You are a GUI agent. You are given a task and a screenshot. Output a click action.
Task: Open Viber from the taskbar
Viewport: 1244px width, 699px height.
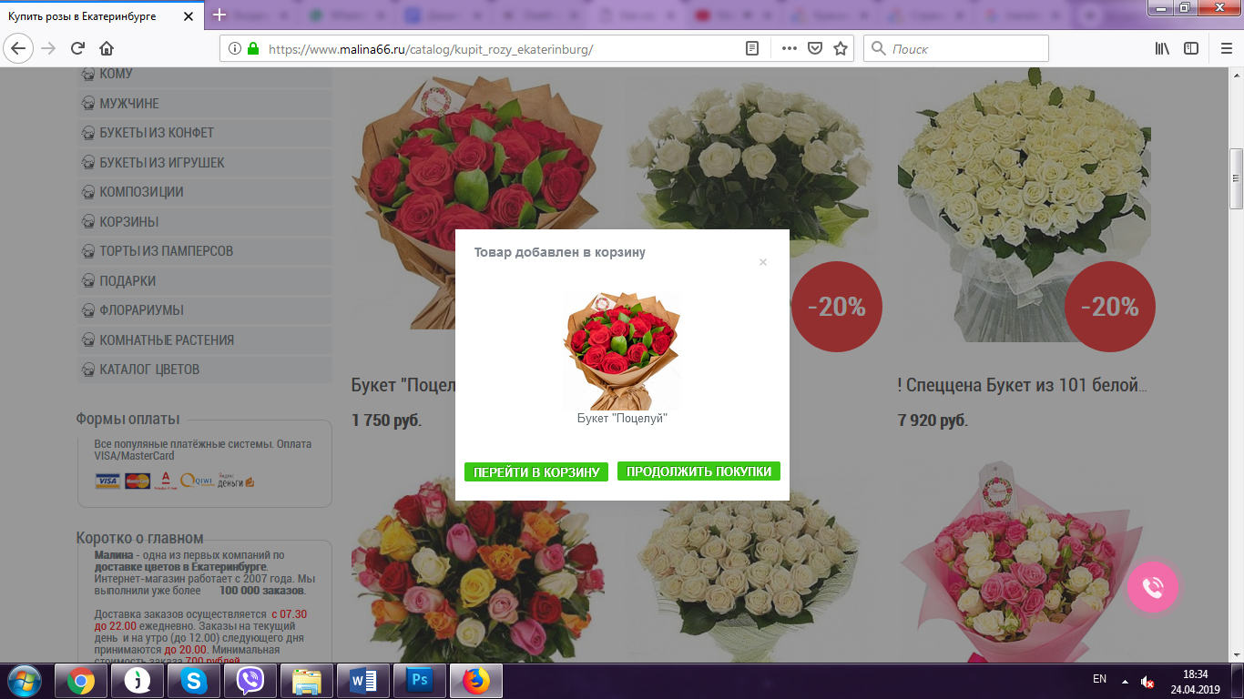[x=250, y=681]
